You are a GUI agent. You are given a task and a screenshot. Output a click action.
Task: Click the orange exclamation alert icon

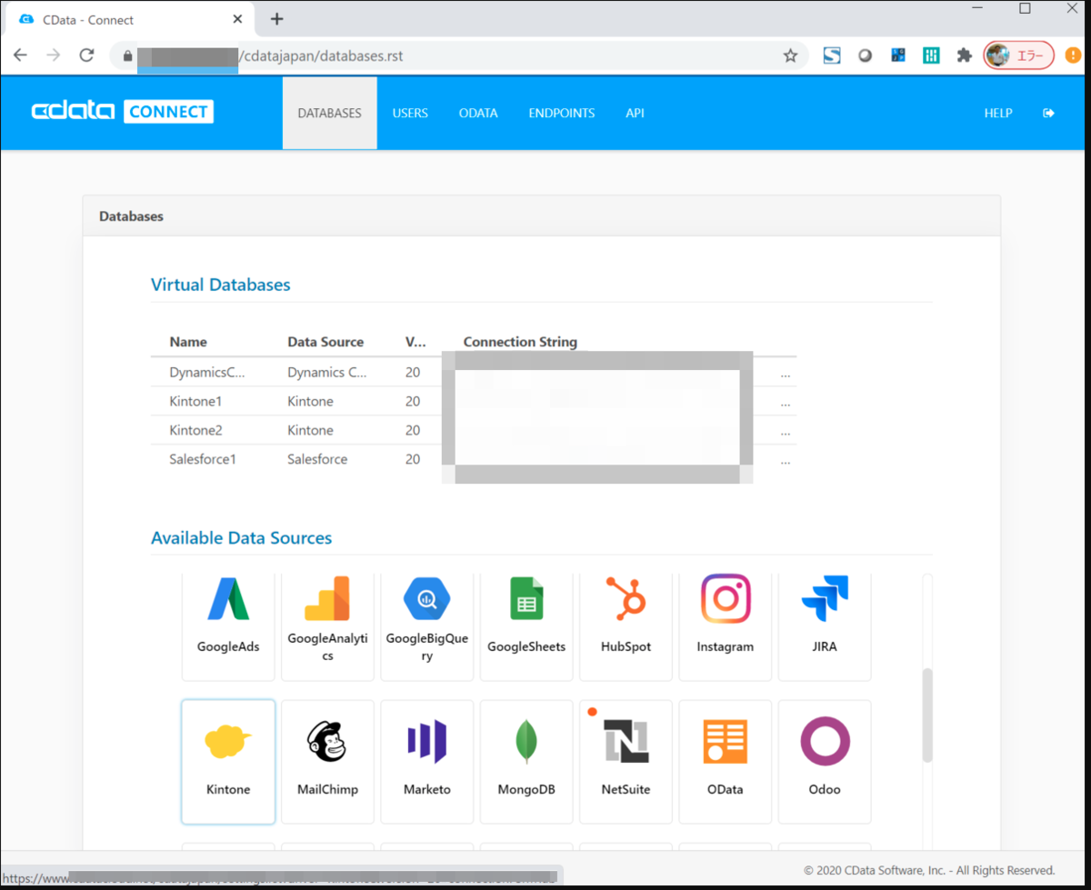click(x=1073, y=55)
